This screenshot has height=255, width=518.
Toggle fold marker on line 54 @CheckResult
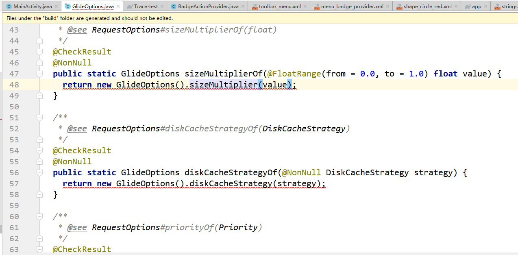pyautogui.click(x=39, y=150)
